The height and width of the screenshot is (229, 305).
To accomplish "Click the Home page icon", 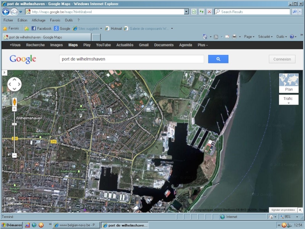I will tap(205, 37).
